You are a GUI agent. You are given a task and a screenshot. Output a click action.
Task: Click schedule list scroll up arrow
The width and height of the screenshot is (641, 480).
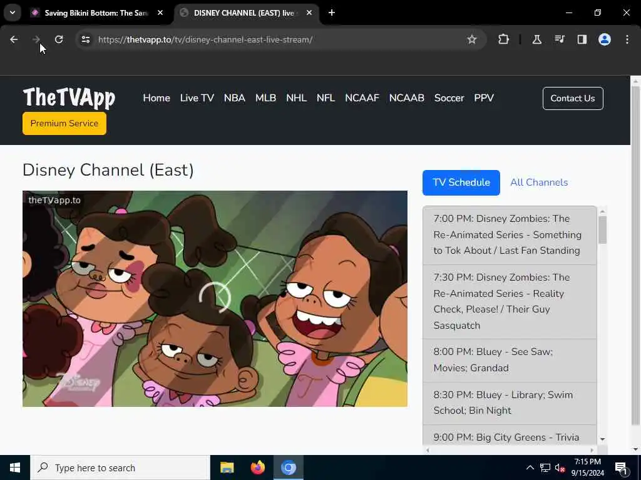click(x=603, y=211)
